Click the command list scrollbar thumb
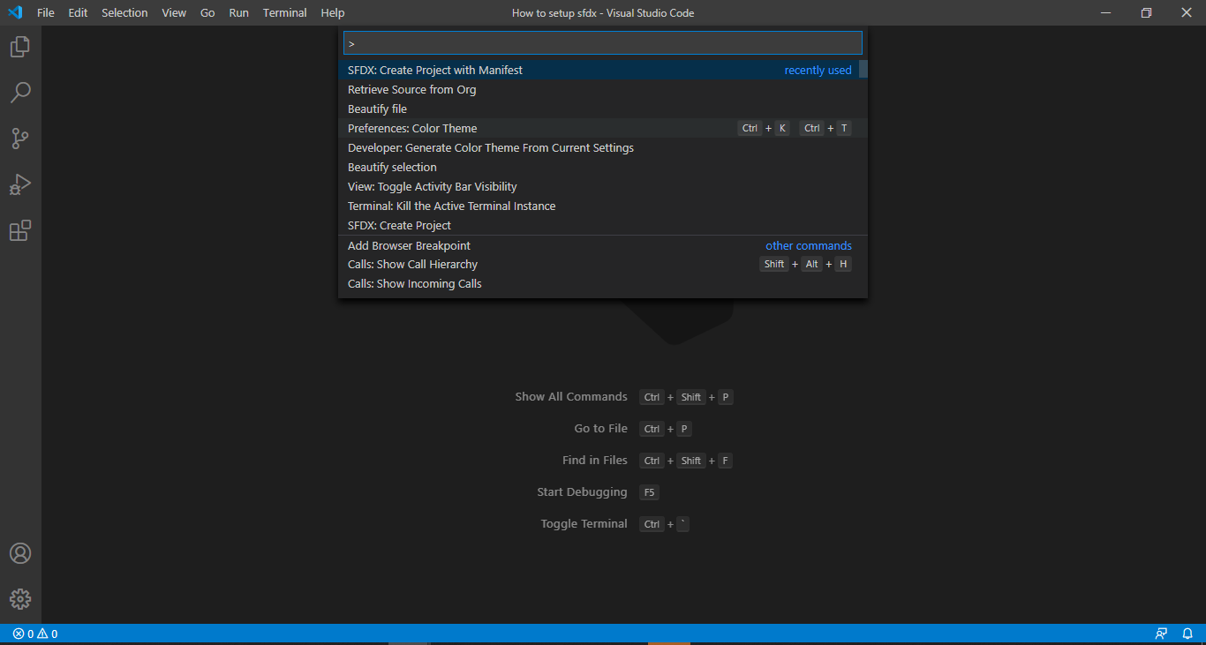This screenshot has width=1206, height=645. (x=863, y=69)
